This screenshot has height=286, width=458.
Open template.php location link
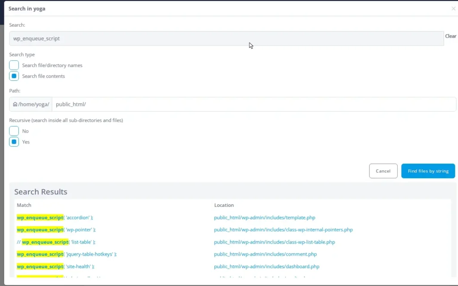click(264, 218)
